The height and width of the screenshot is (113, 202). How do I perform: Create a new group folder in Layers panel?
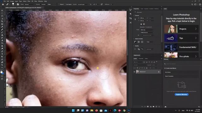(x=153, y=107)
